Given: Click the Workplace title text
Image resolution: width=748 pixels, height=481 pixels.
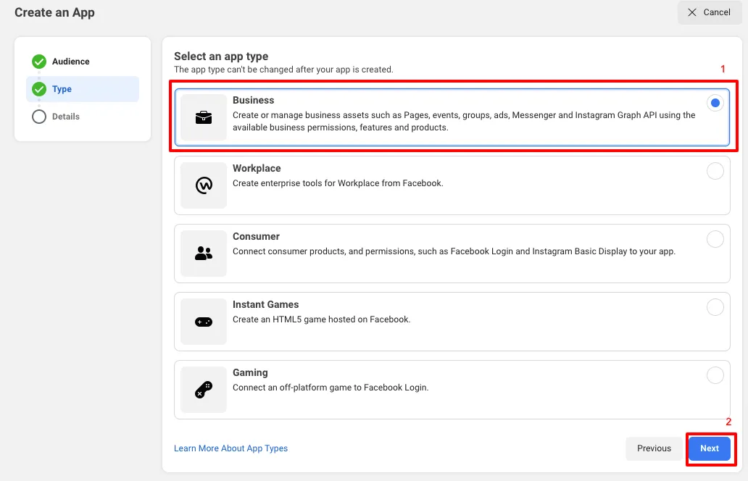Looking at the screenshot, I should (257, 168).
